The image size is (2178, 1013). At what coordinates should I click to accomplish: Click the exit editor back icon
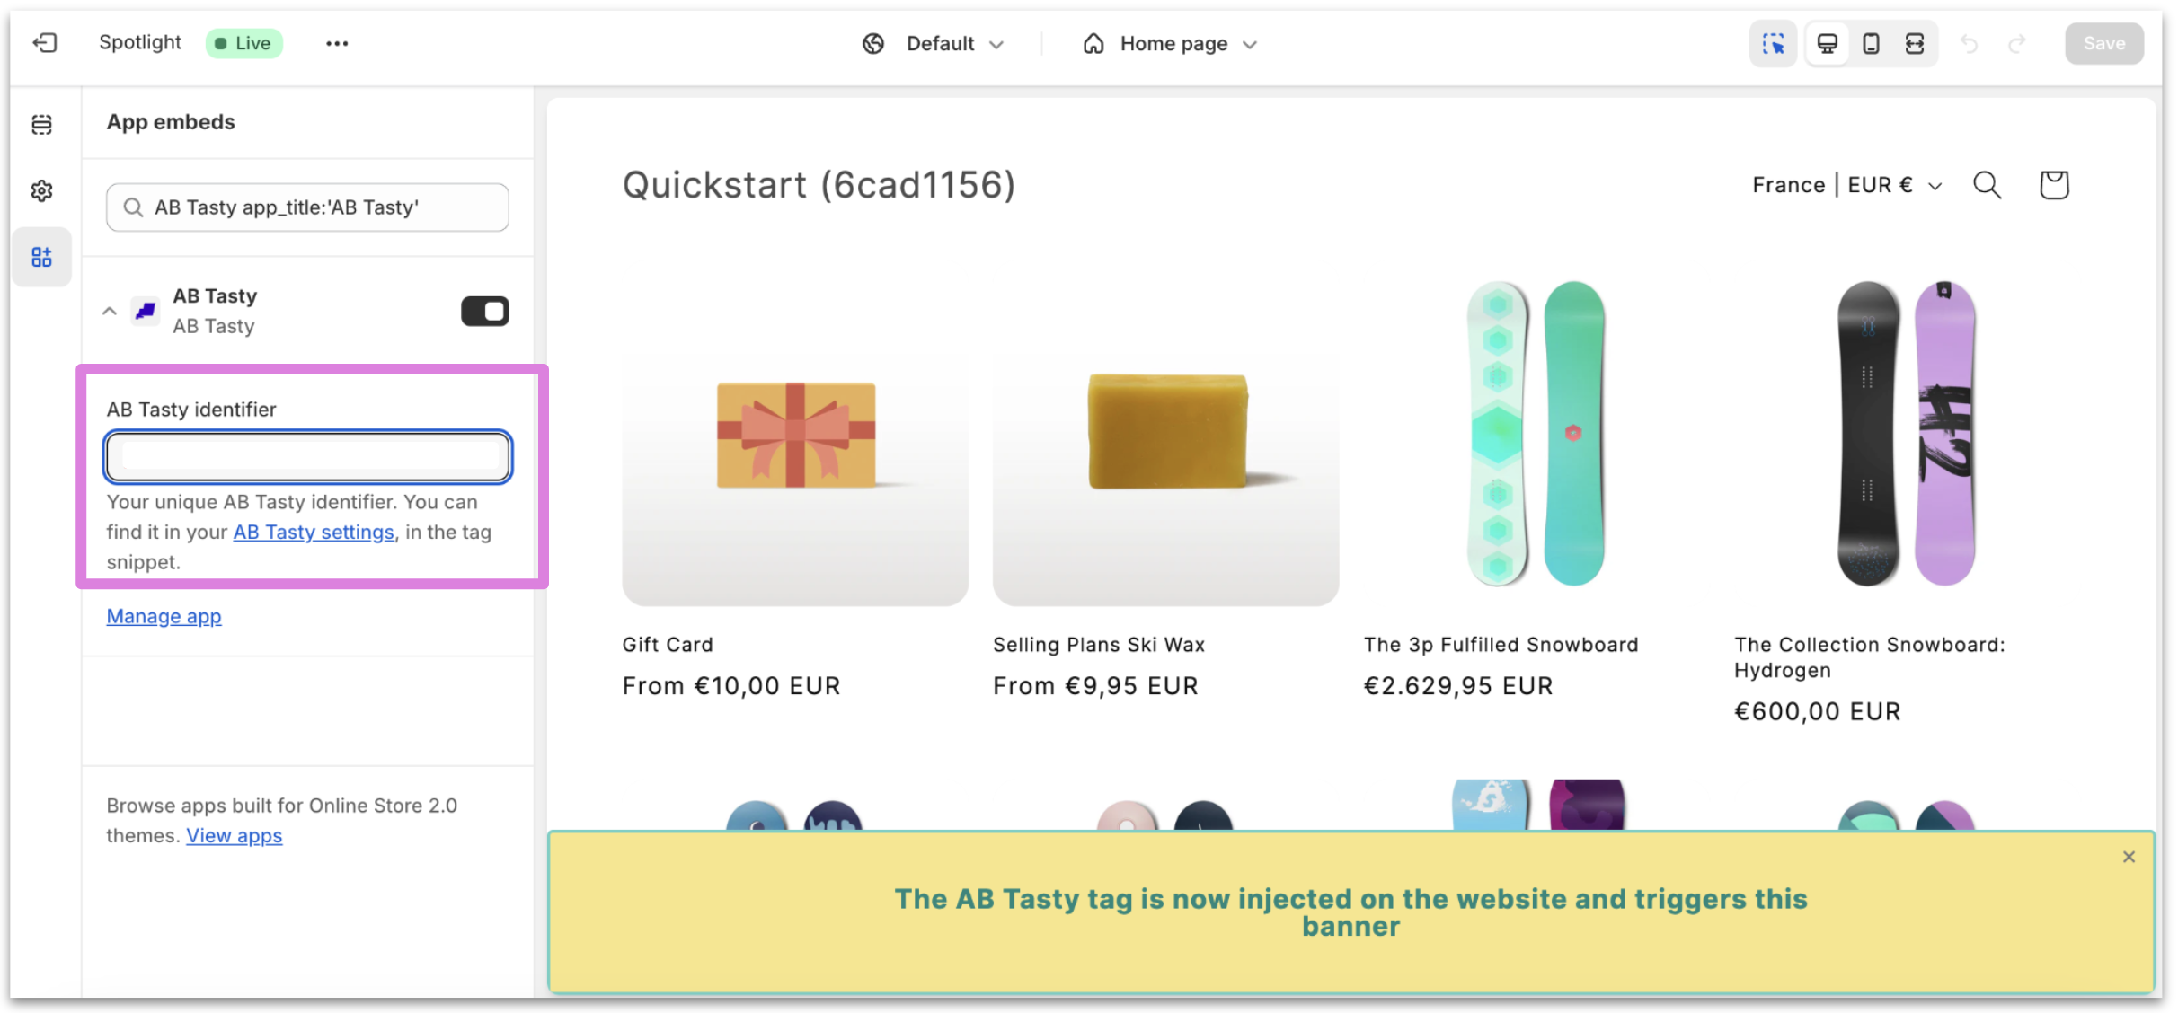[x=44, y=43]
